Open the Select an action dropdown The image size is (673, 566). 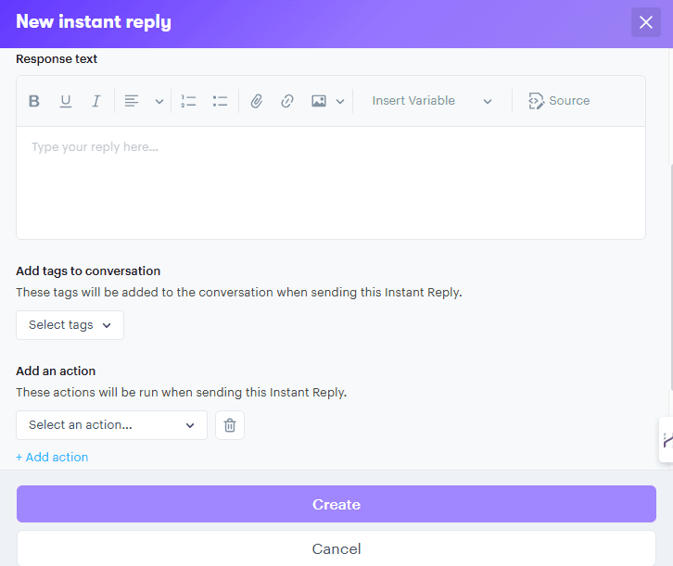click(x=111, y=425)
